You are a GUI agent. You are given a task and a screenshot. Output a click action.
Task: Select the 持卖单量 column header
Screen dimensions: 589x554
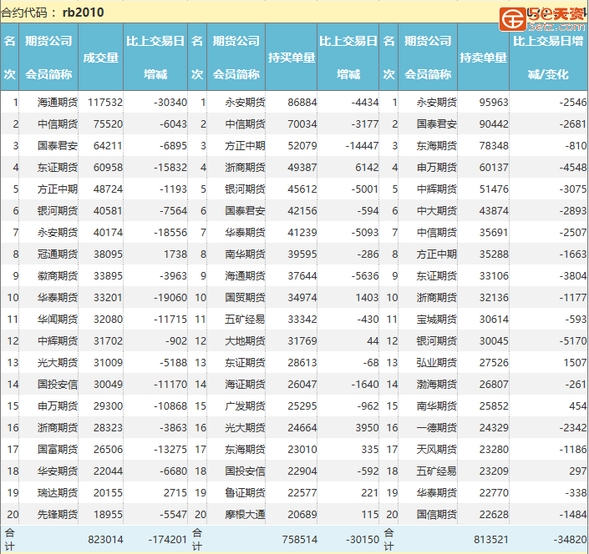[483, 58]
